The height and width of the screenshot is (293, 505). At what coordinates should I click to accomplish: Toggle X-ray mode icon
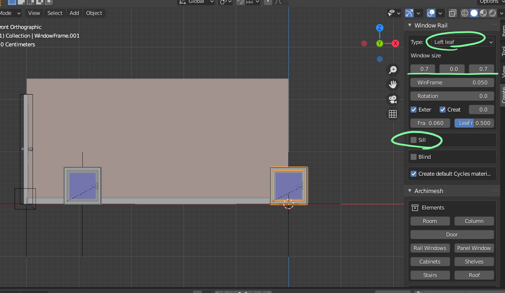(452, 13)
